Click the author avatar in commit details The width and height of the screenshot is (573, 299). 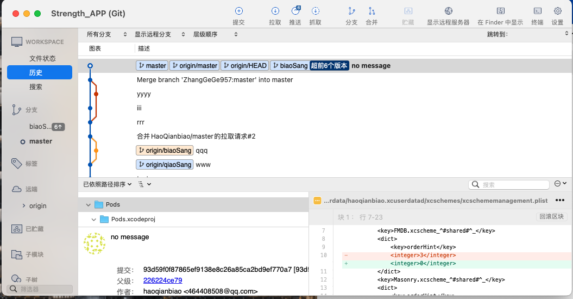tap(95, 244)
